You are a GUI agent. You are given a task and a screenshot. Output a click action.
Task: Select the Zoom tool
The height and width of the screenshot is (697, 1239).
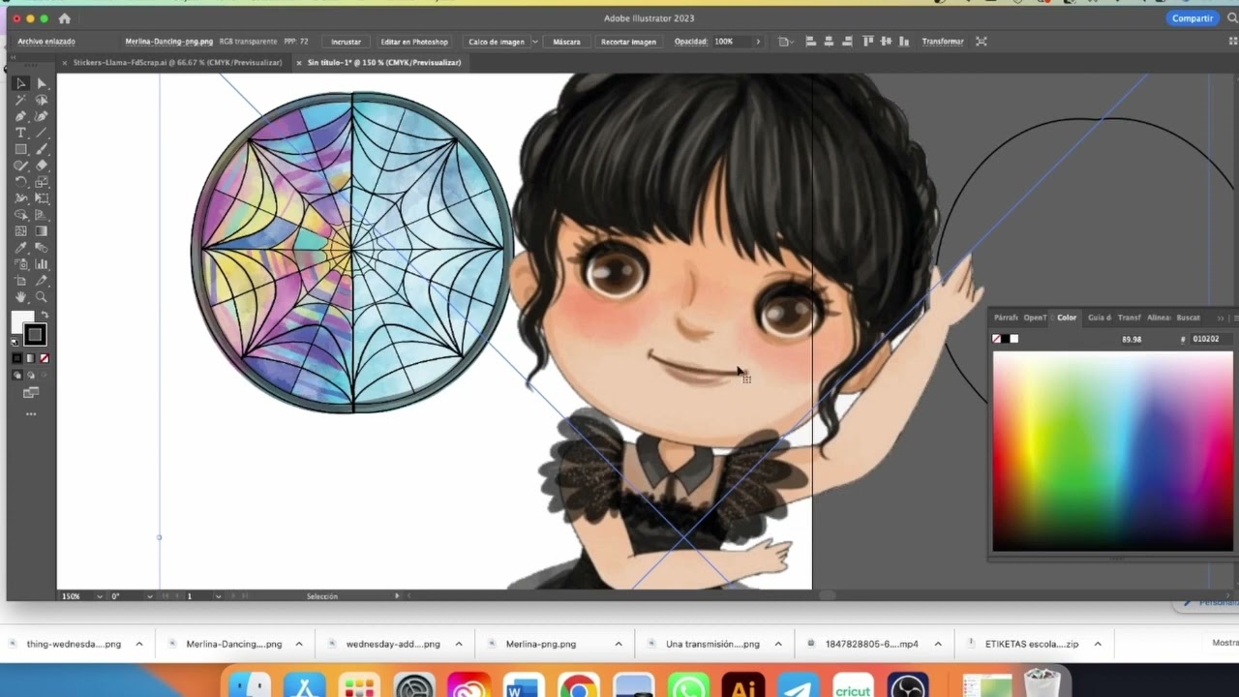(x=42, y=297)
